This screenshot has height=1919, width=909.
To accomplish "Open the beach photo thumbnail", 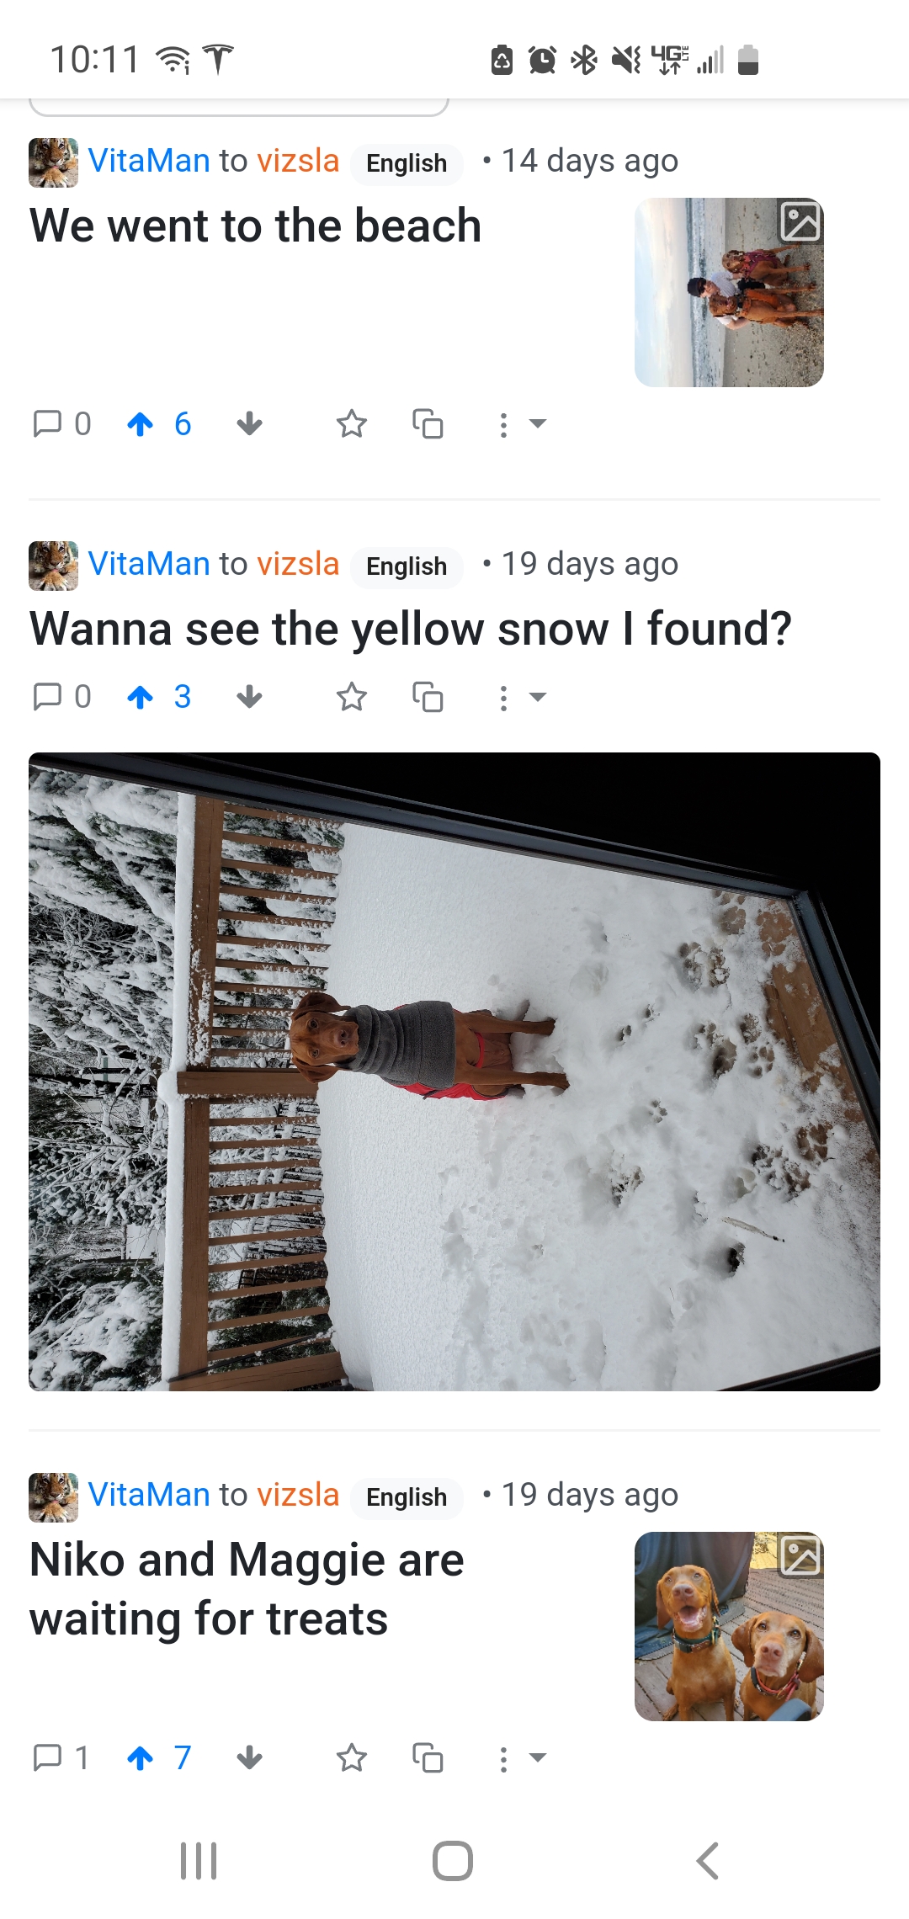I will click(x=729, y=292).
